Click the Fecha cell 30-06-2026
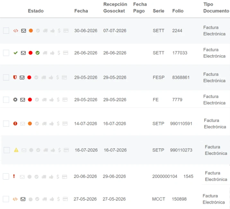 pos(86,30)
